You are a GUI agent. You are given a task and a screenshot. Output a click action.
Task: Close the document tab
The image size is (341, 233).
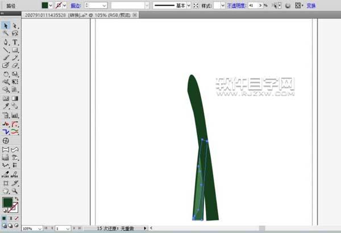[135, 15]
